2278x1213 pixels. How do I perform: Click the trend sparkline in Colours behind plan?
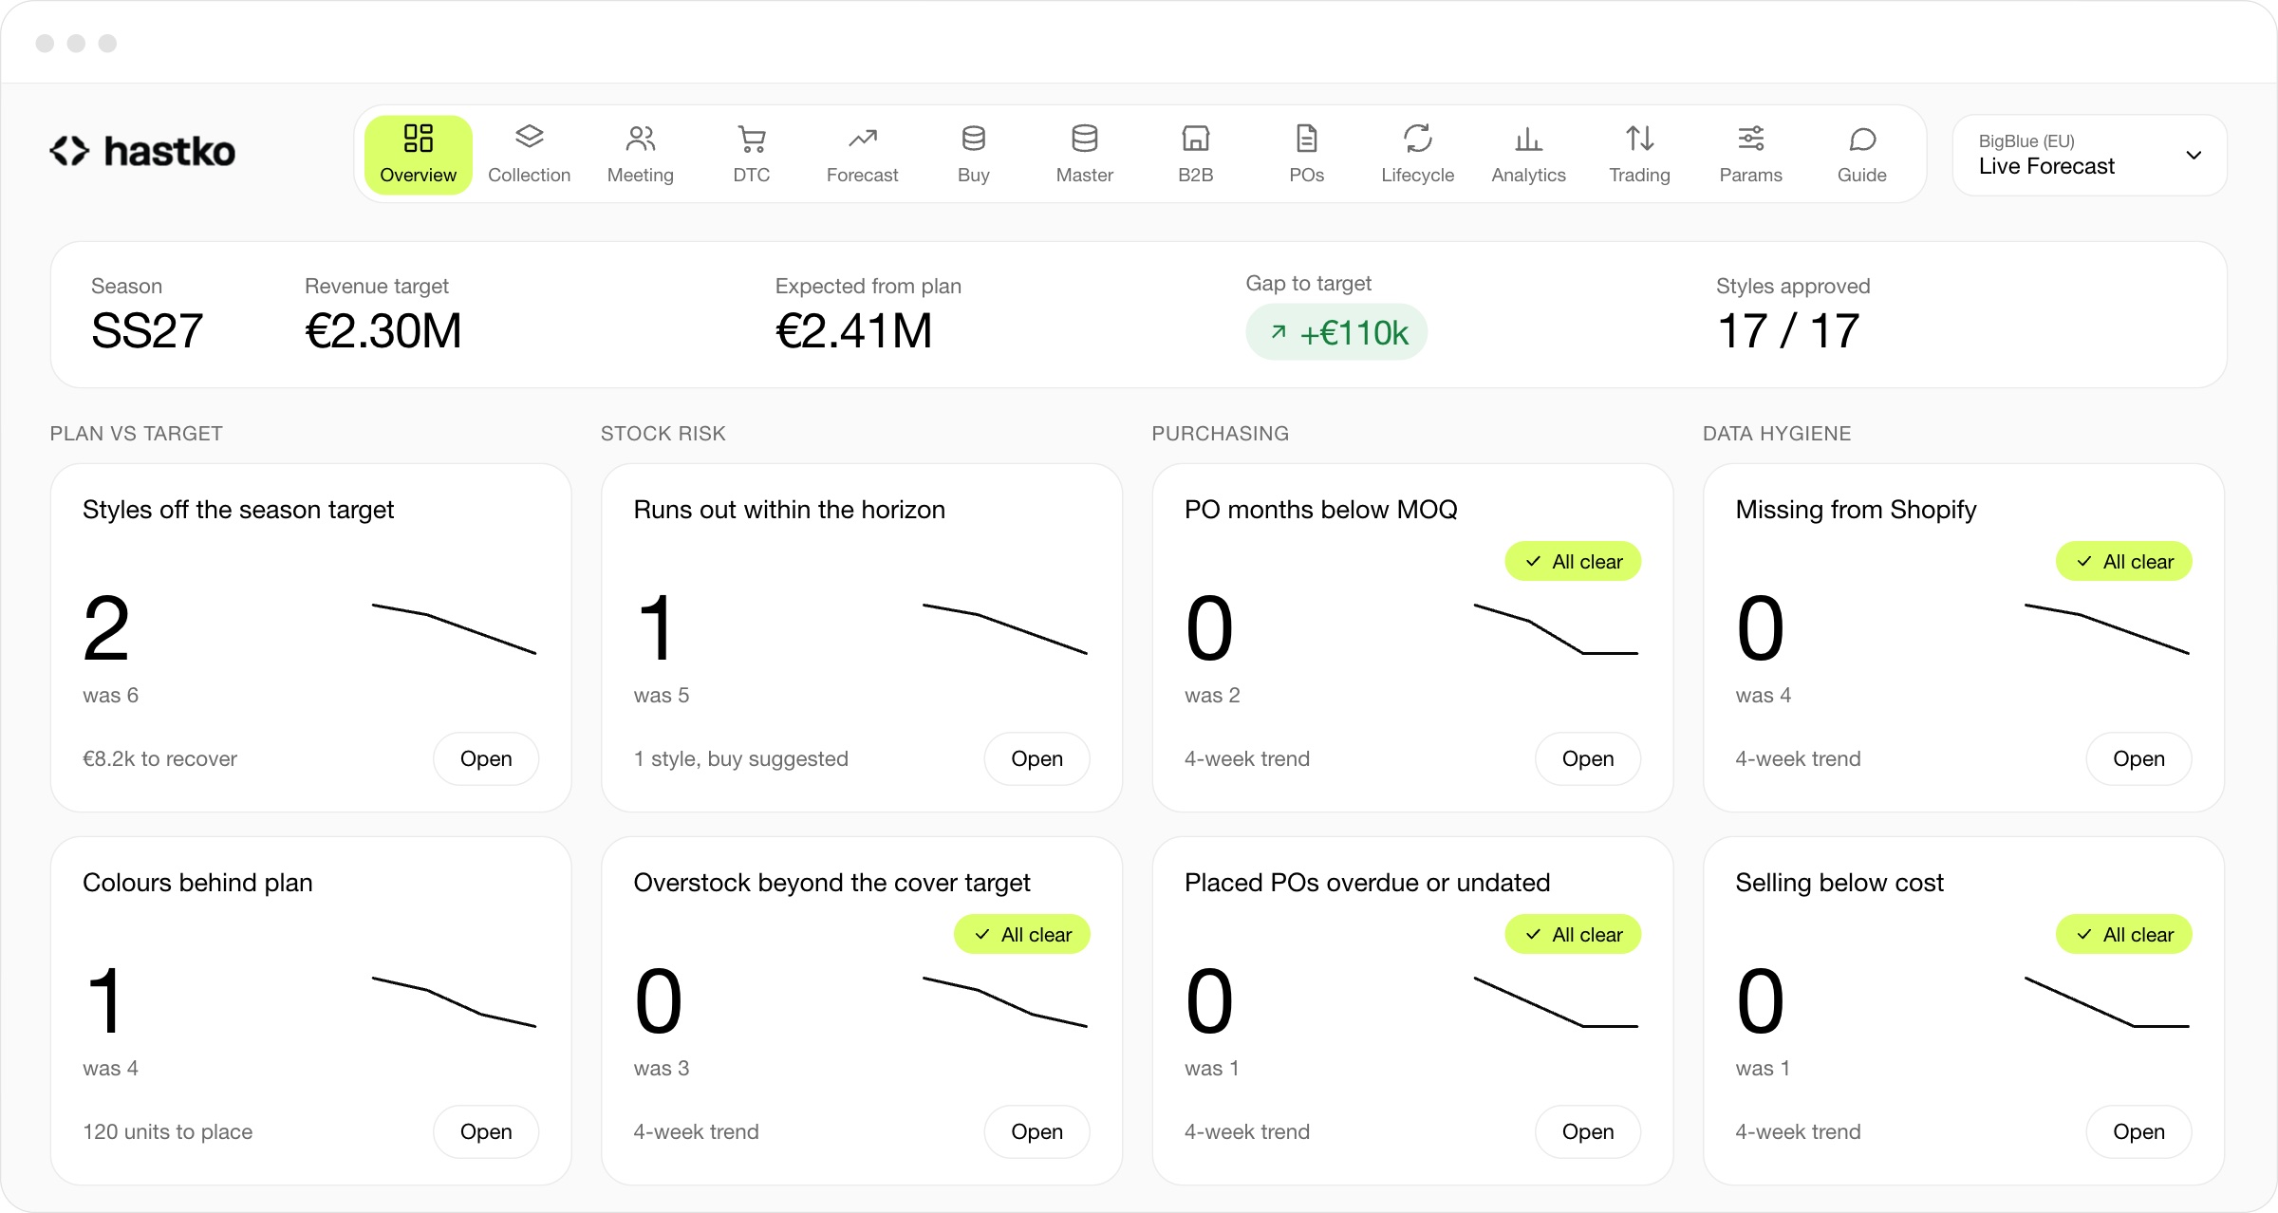point(454,1001)
